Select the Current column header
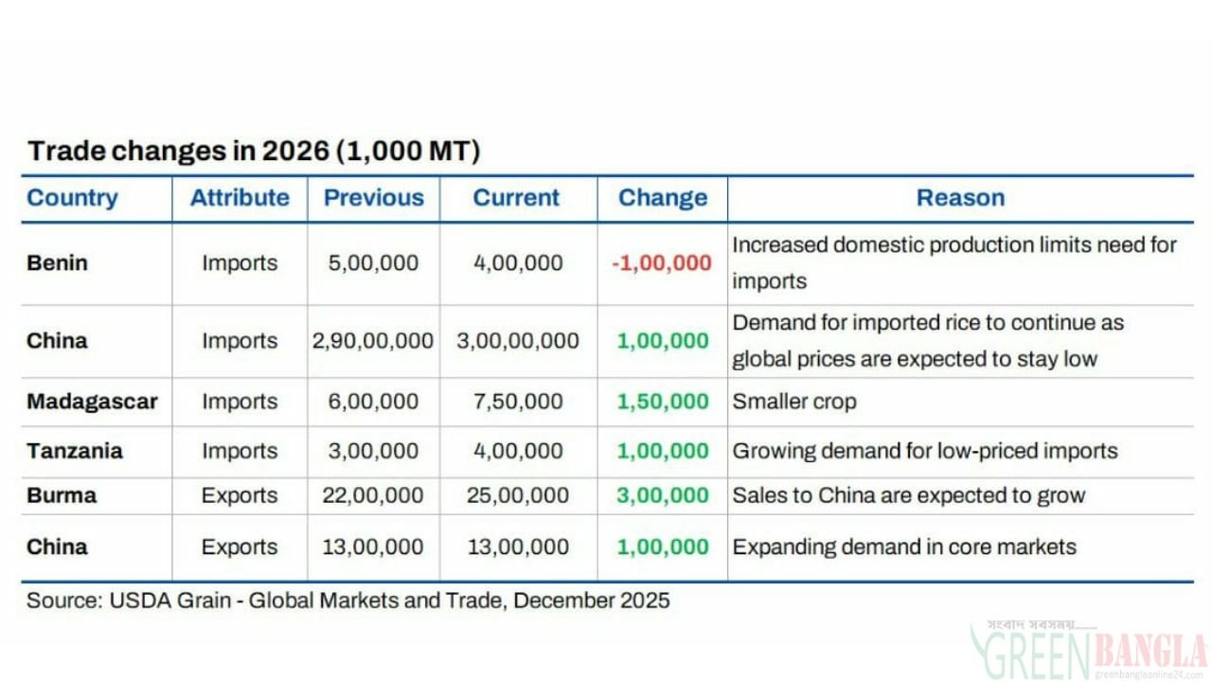The image size is (1212, 682). tap(516, 198)
